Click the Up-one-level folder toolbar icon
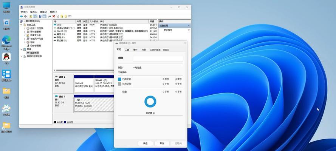Screen dimensions: 336x151 (x=31, y=16)
